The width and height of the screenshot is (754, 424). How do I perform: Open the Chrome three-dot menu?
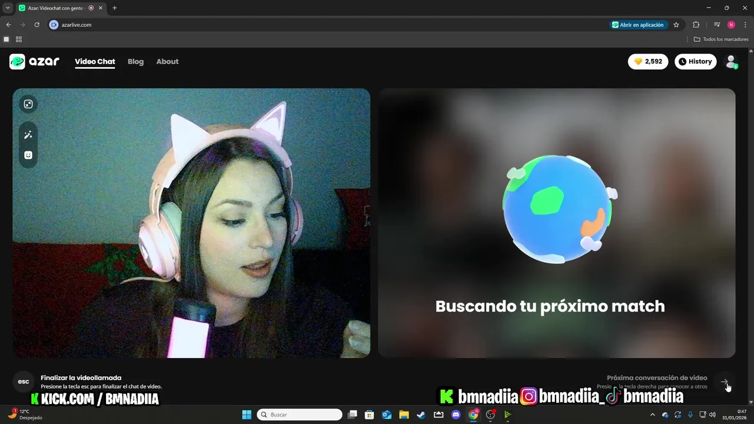coord(745,25)
